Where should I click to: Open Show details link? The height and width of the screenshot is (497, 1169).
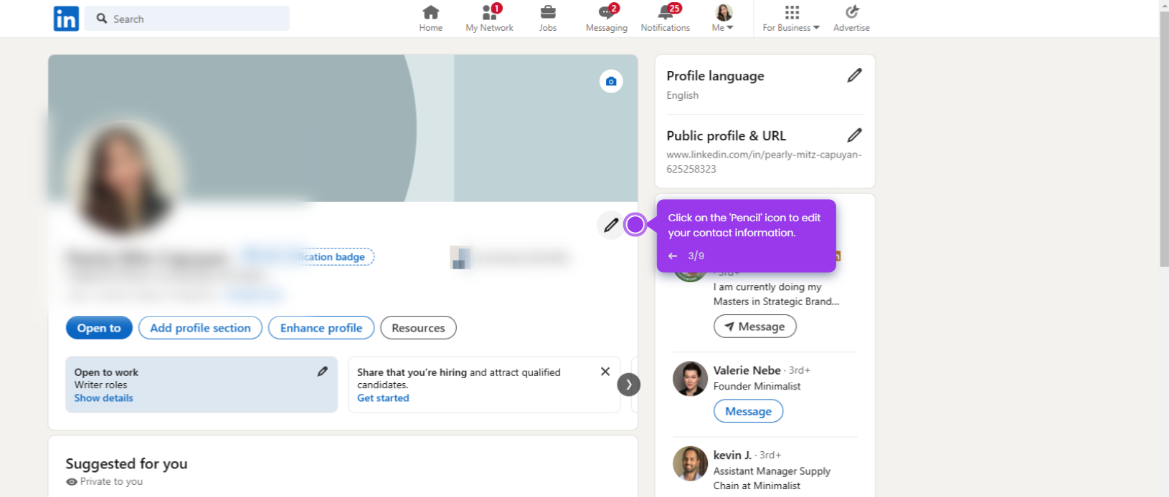pos(103,398)
